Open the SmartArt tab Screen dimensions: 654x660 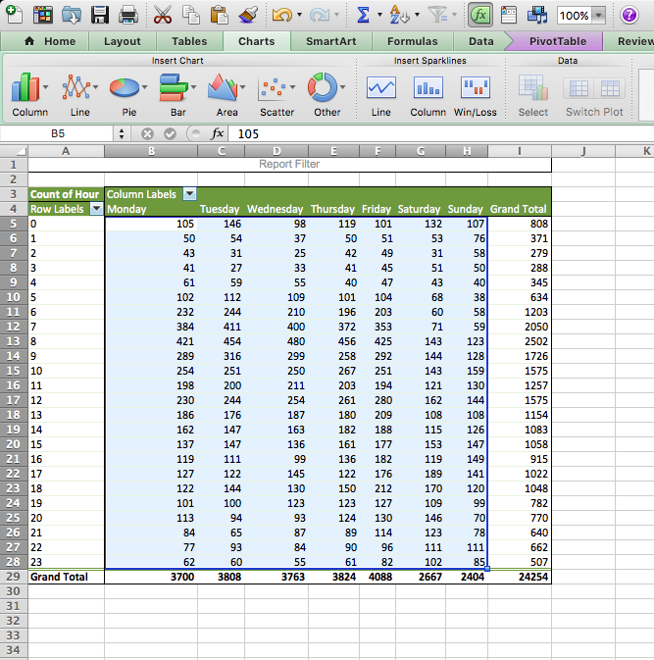(x=331, y=41)
